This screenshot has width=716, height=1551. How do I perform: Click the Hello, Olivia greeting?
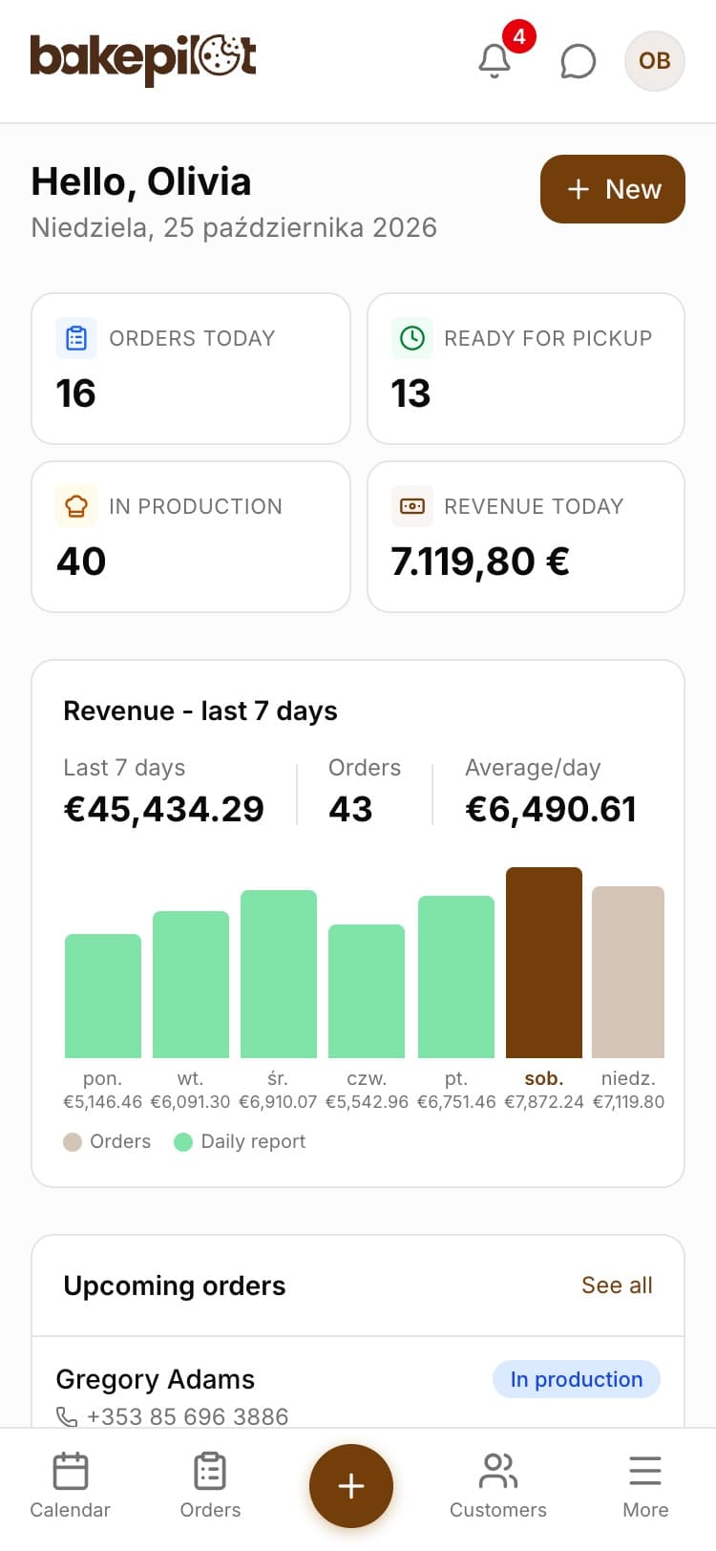[141, 181]
